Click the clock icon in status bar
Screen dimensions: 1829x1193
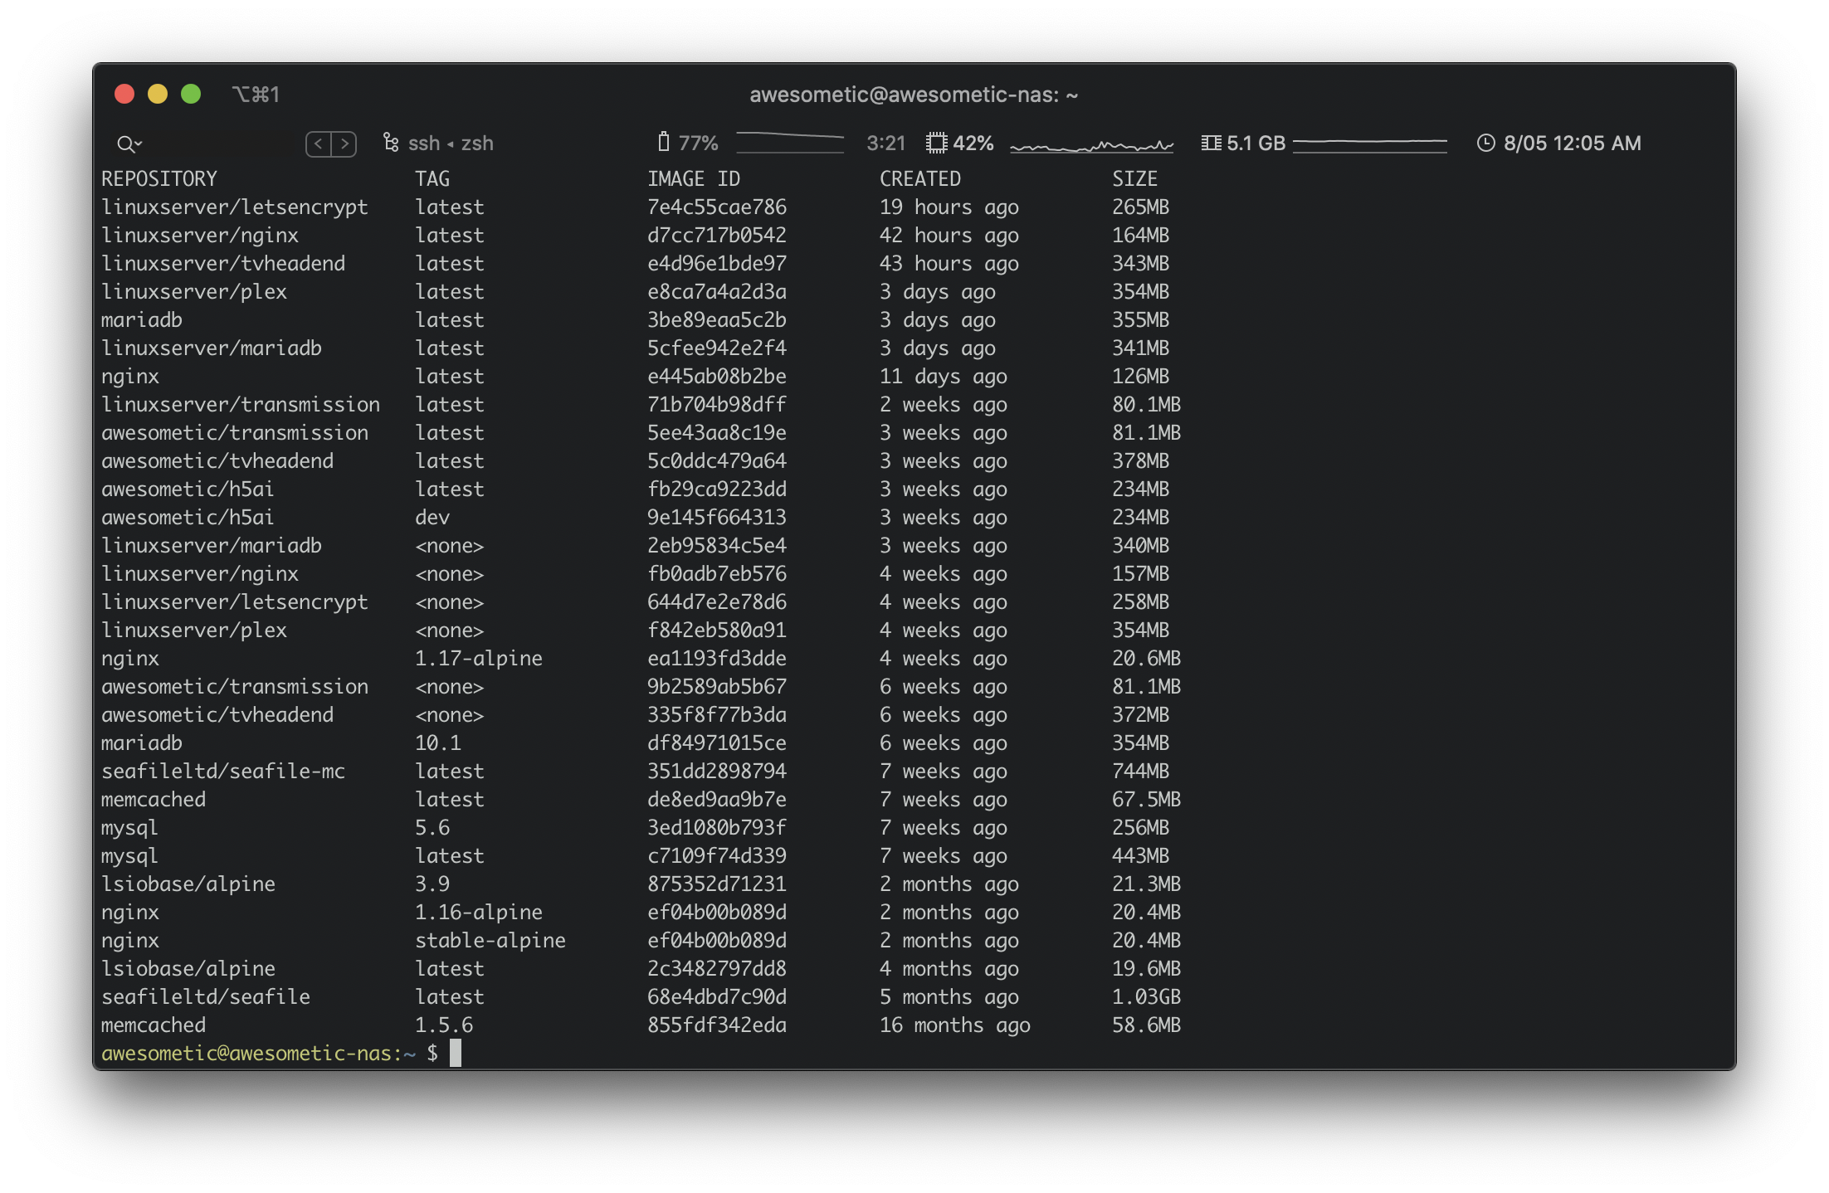tap(1485, 143)
